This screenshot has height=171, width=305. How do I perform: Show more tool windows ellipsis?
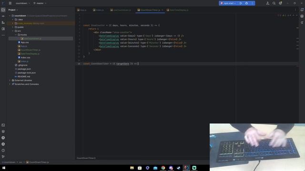coord(3,35)
